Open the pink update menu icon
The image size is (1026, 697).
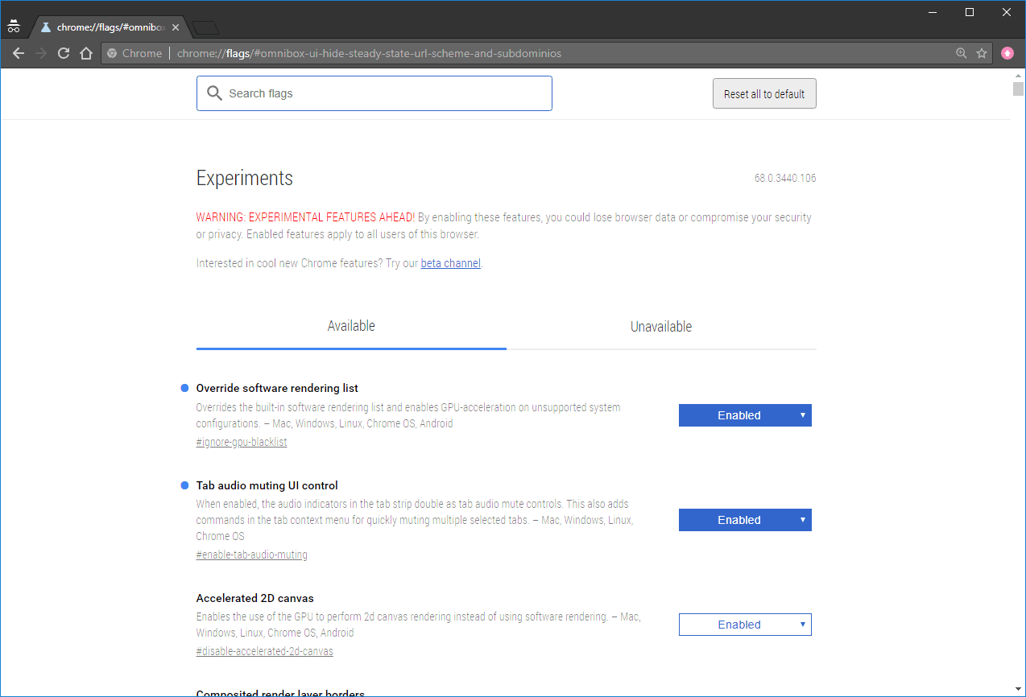1007,54
